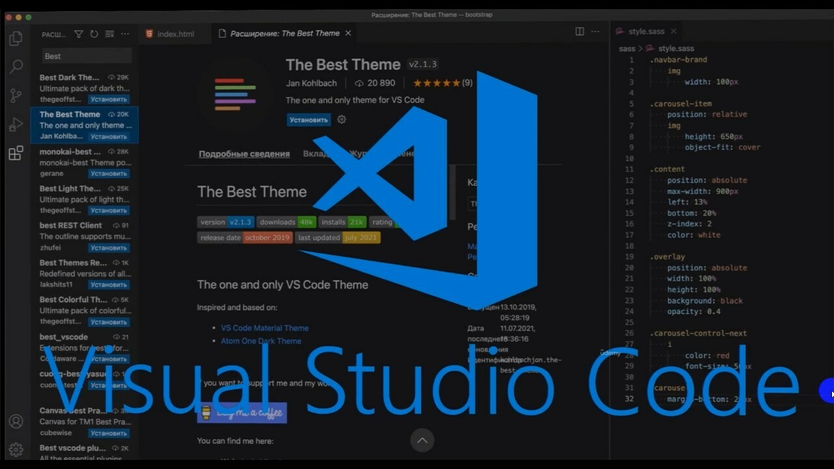This screenshot has height=469, width=834.
Task: Select best REST Client in extension list
Action: (85, 236)
